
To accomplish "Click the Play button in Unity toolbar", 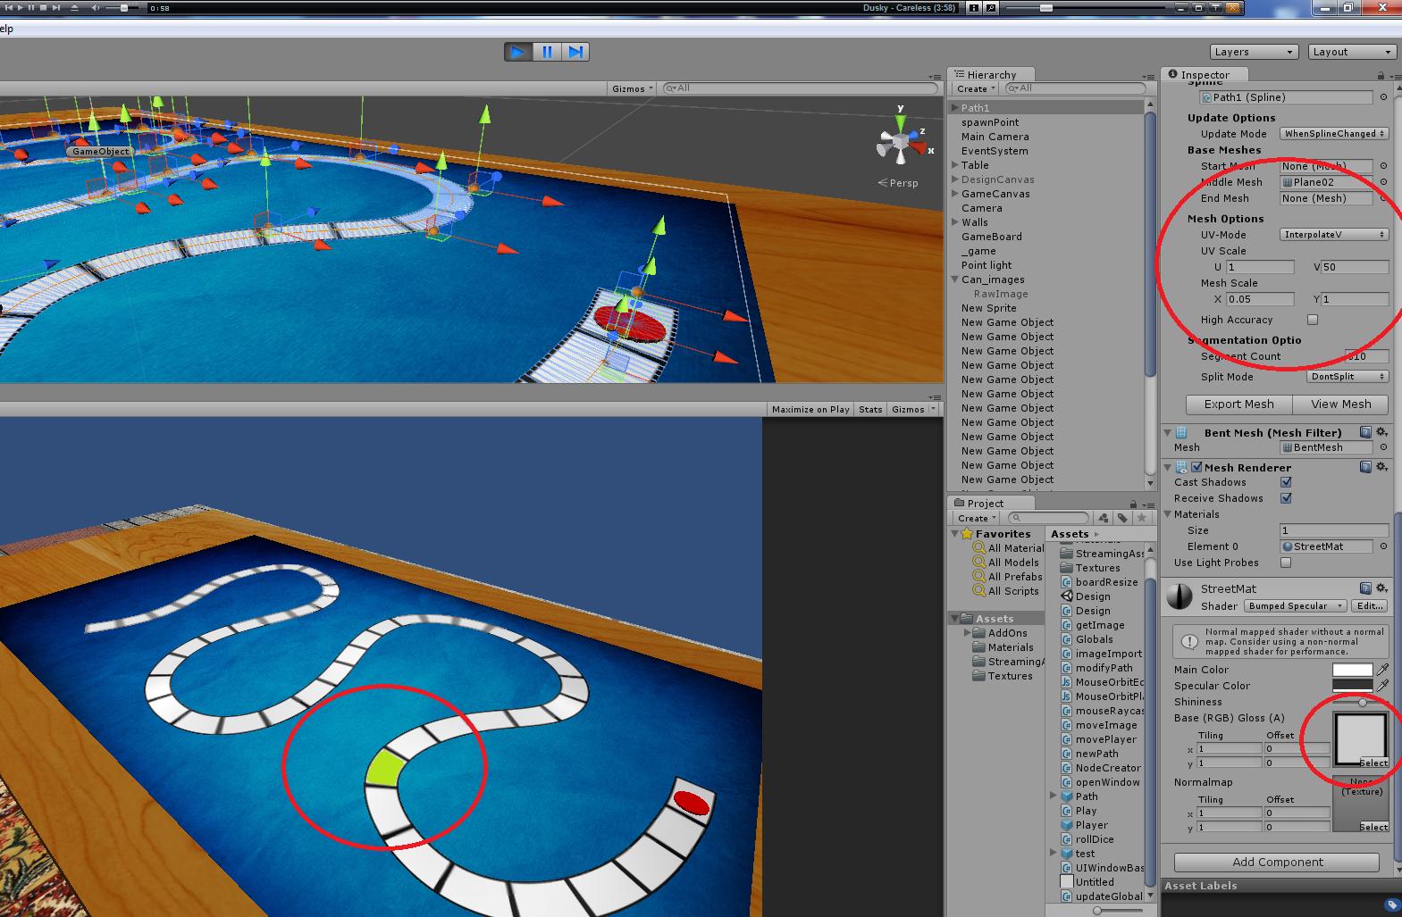I will coord(518,52).
